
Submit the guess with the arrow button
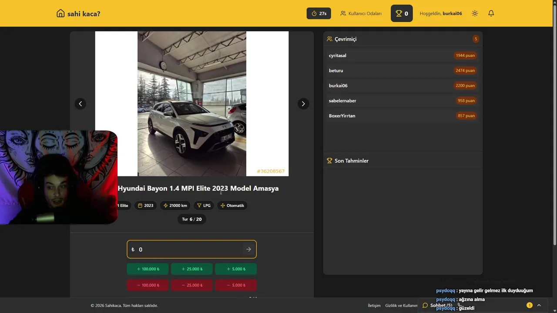[248, 250]
